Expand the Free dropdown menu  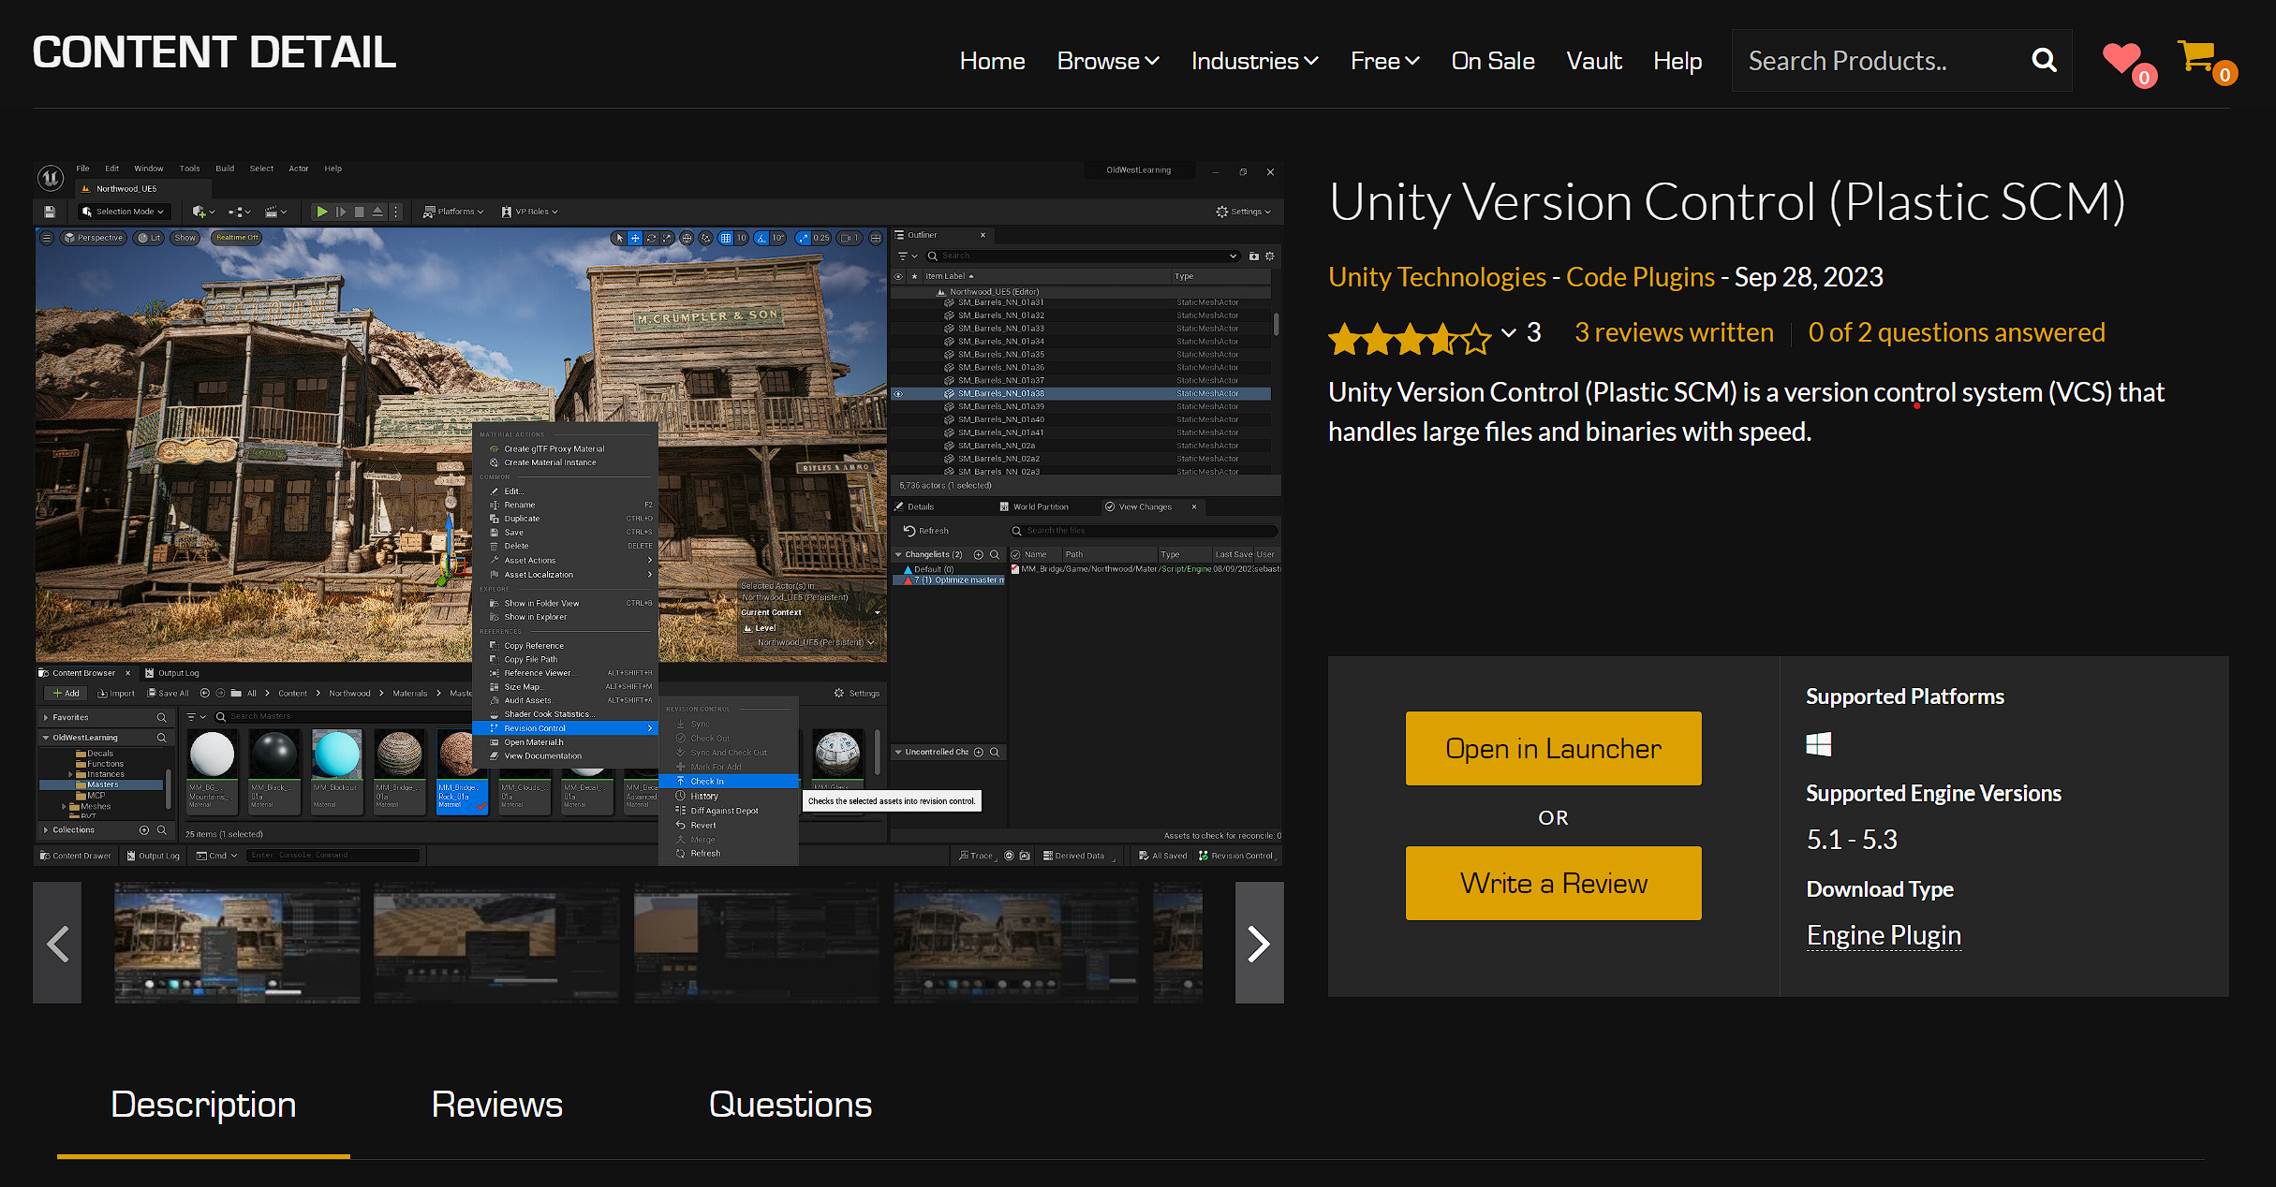[x=1381, y=60]
